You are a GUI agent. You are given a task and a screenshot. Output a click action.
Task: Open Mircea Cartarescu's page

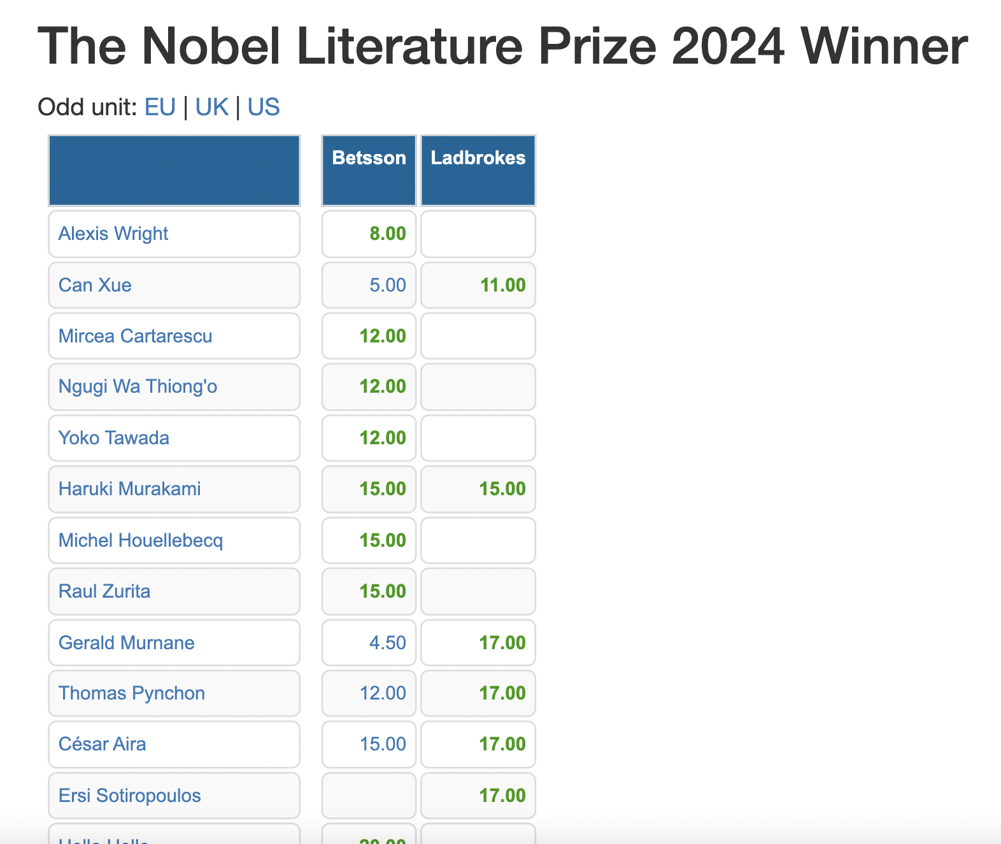(x=135, y=336)
